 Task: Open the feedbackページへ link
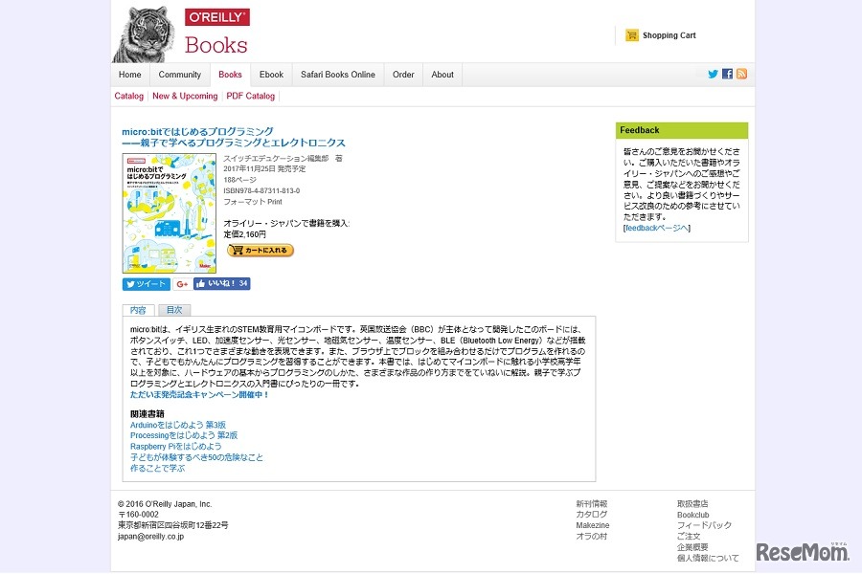[657, 228]
